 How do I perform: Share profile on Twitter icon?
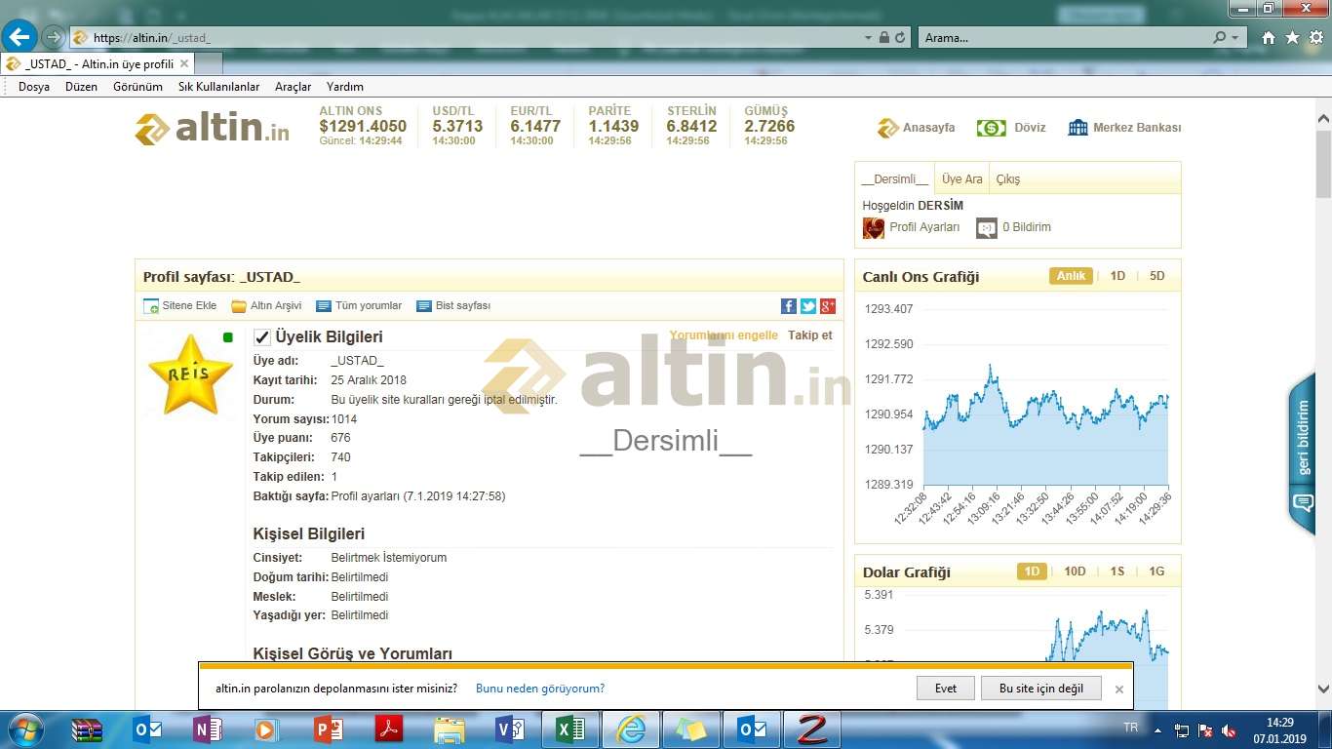[x=808, y=306]
